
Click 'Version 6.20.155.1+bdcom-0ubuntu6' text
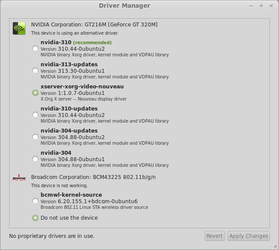pyautogui.click(x=89, y=201)
